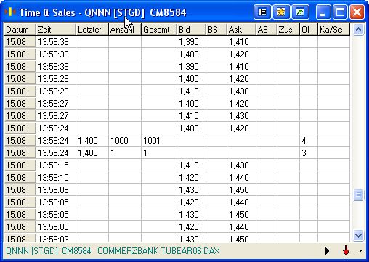Click the Ka/Se column header
Viewport: 369px width, 262px height.
333,30
